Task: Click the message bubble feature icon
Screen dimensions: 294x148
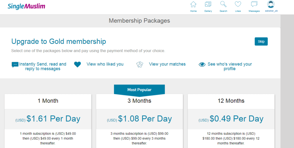Action: 15,65
